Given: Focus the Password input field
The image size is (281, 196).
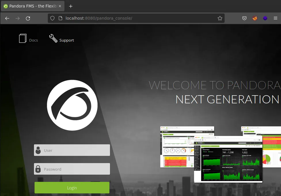Looking at the screenshot, I should (72, 169).
